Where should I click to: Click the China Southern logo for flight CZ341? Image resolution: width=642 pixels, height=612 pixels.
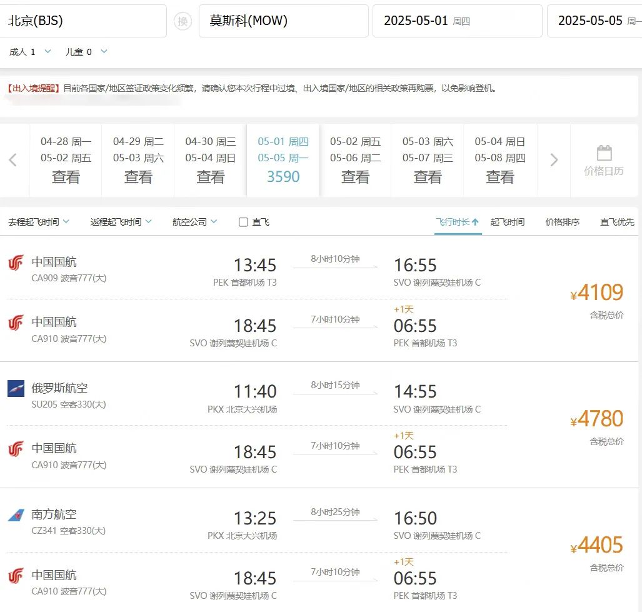coord(16,515)
